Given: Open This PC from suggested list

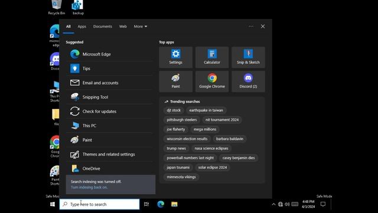Looking at the screenshot, I should pos(109,125).
